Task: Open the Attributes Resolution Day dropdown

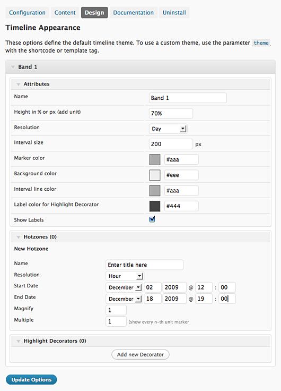Action: click(x=168, y=129)
